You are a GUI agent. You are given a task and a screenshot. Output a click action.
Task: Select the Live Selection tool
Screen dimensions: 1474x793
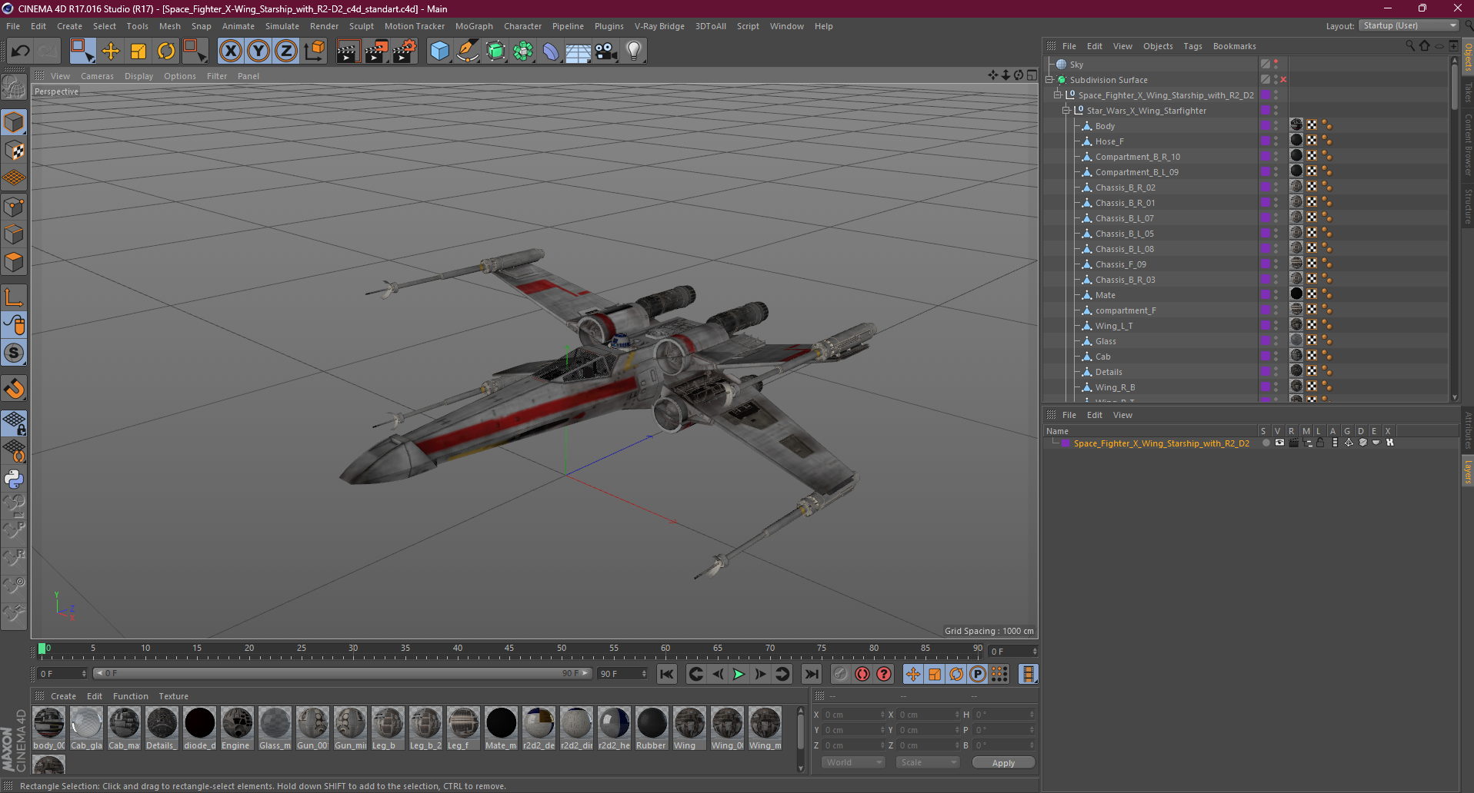point(82,51)
